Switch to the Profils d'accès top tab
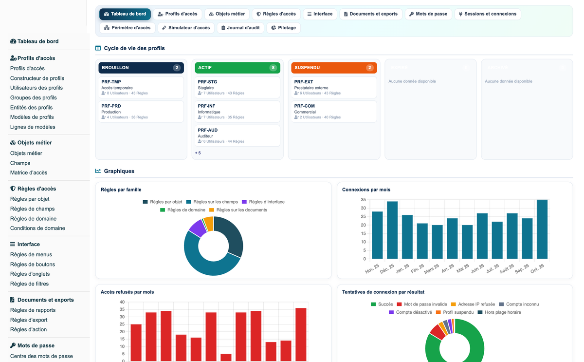 point(178,14)
